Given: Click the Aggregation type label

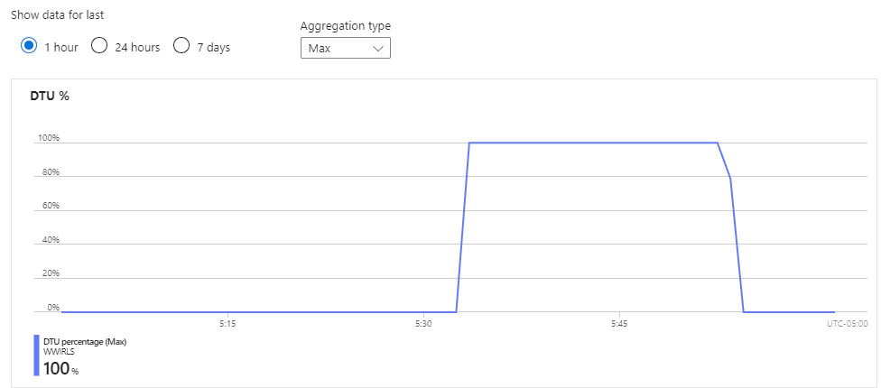Looking at the screenshot, I should tap(346, 26).
